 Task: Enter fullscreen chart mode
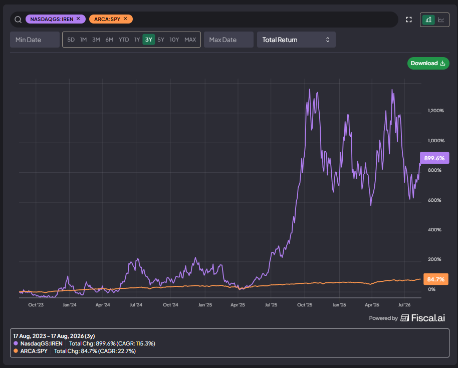point(409,20)
